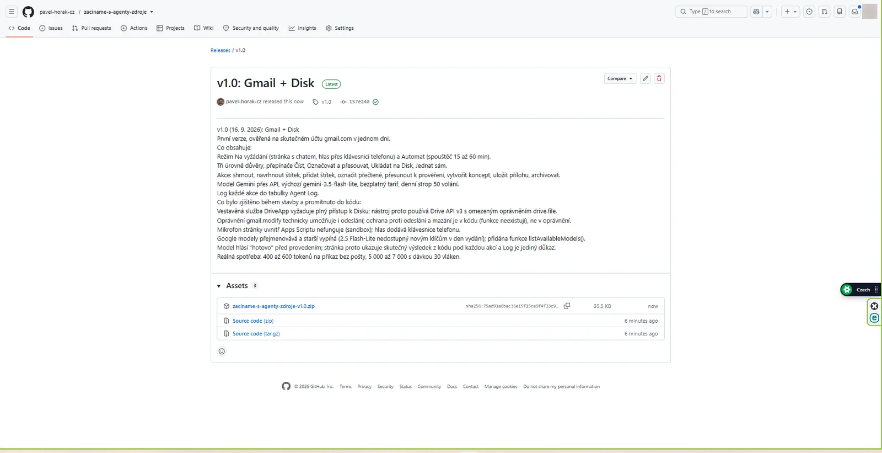Open repository Settings tab
882x453 pixels.
[340, 28]
